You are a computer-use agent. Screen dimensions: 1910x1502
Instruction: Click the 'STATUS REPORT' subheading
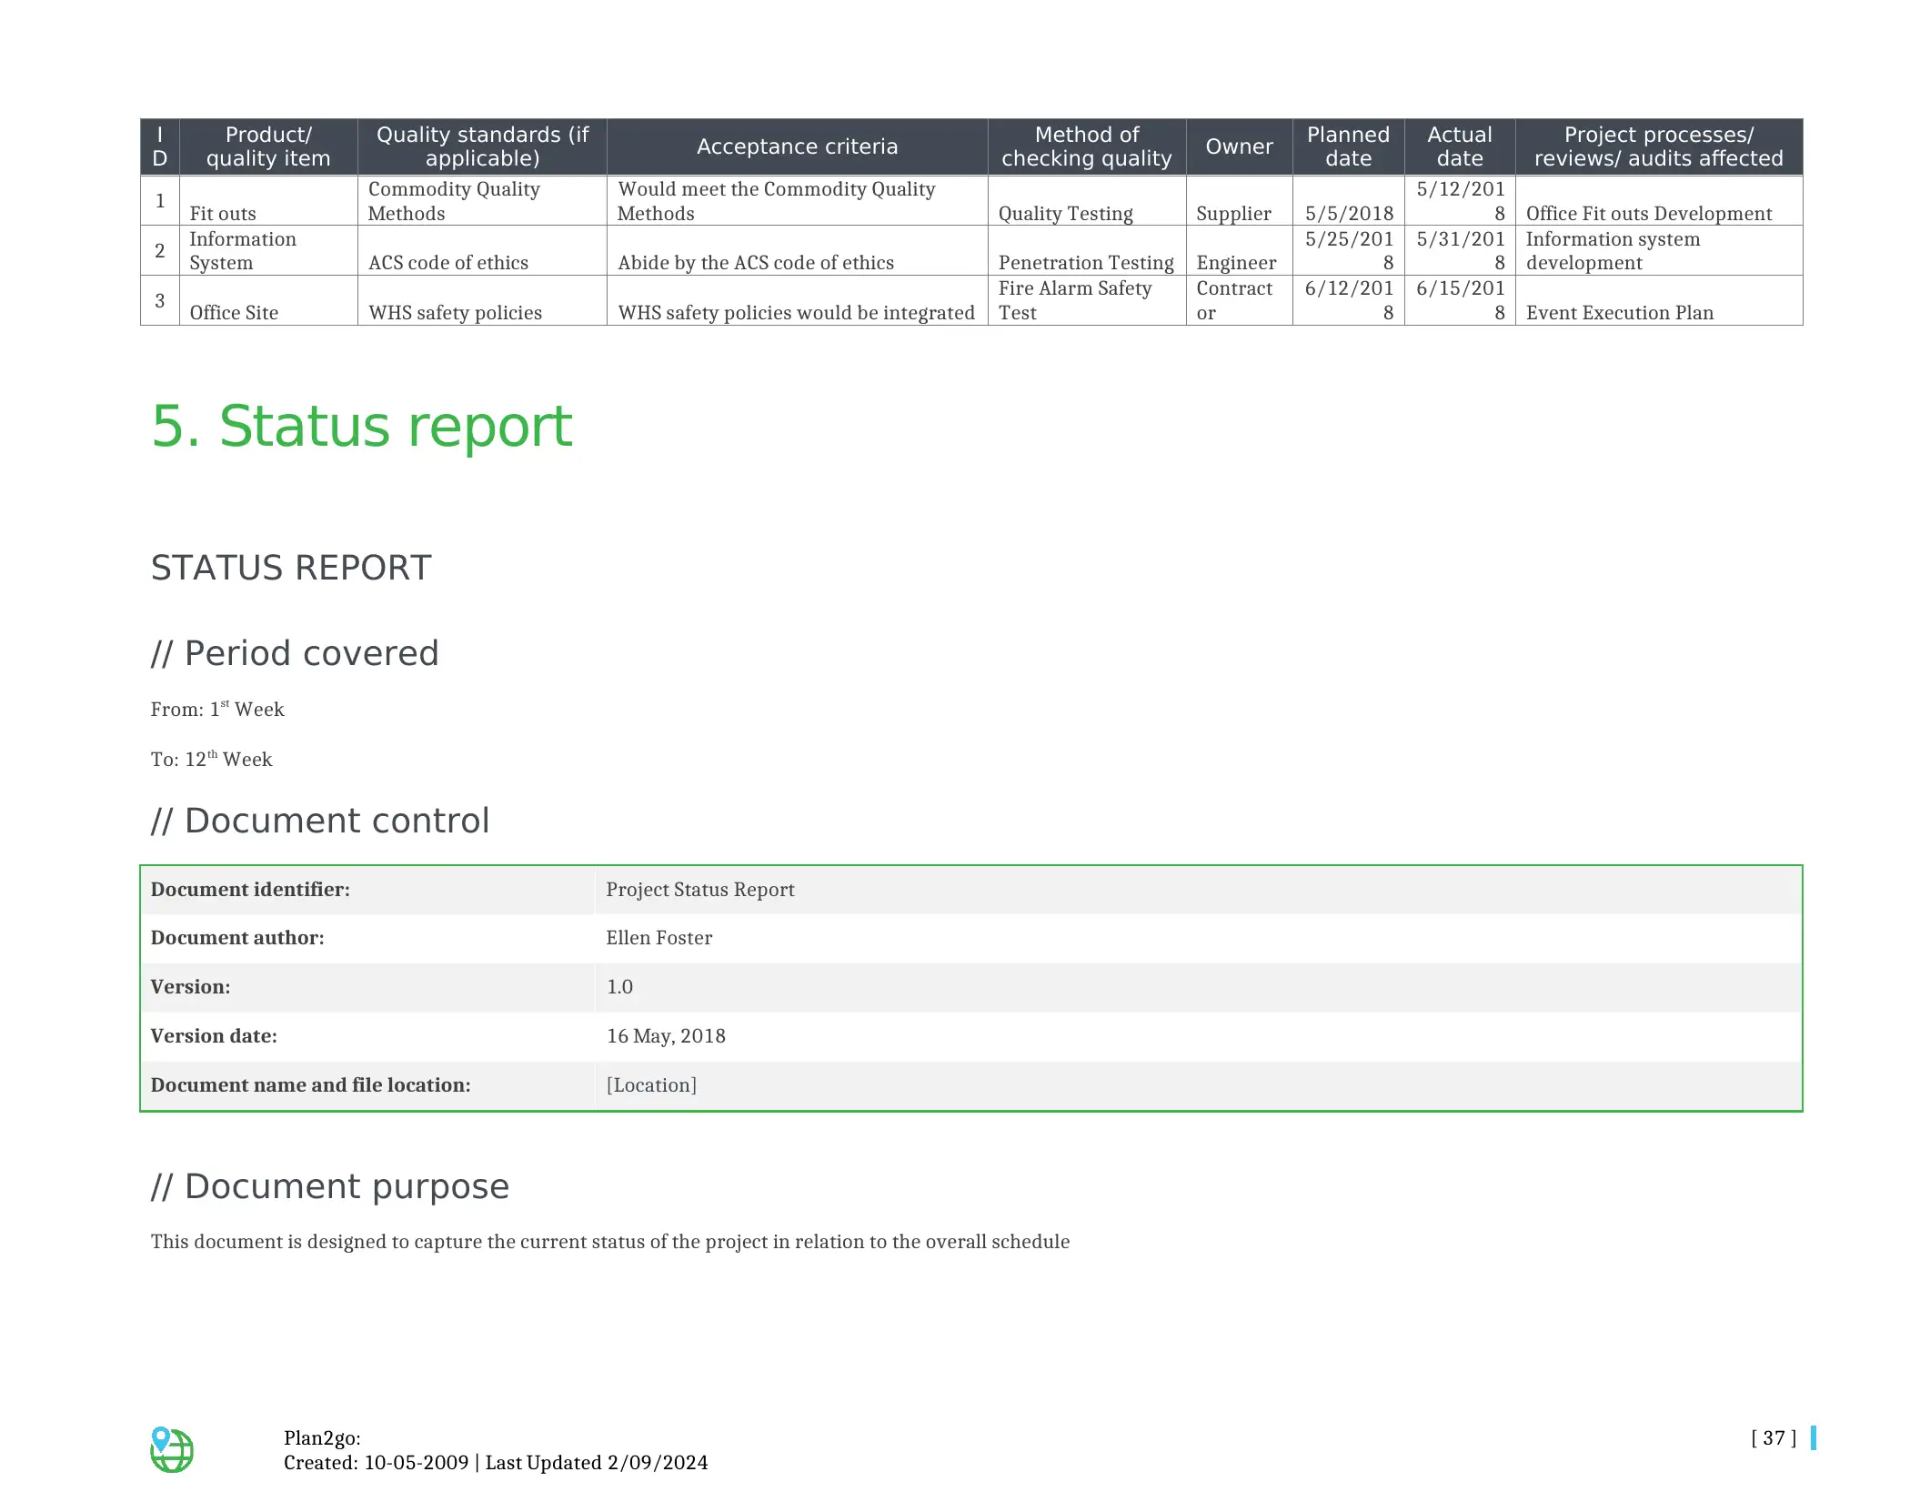click(x=291, y=568)
